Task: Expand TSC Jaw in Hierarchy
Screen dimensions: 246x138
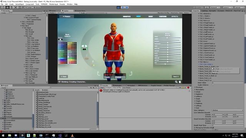Action: [x=24, y=36]
